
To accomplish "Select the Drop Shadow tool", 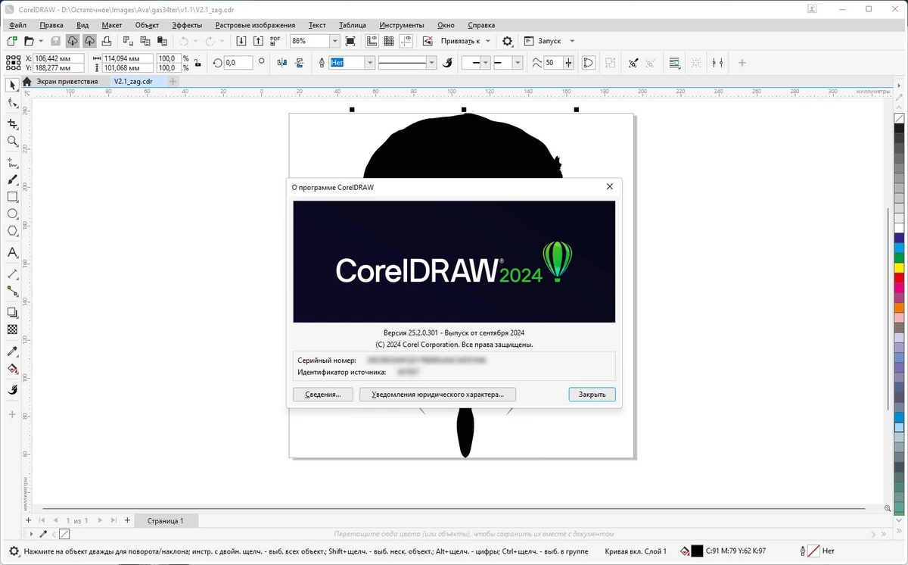I will [x=12, y=312].
